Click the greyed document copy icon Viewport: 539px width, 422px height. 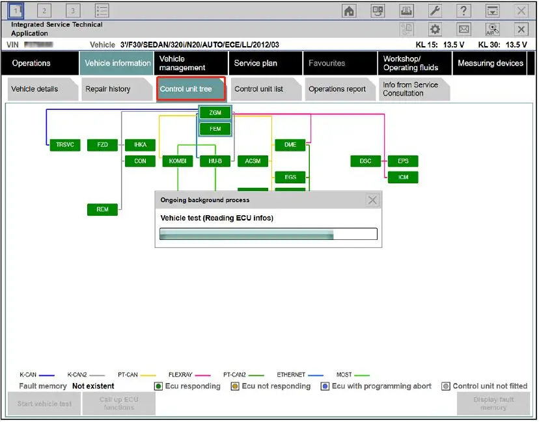tap(406, 29)
